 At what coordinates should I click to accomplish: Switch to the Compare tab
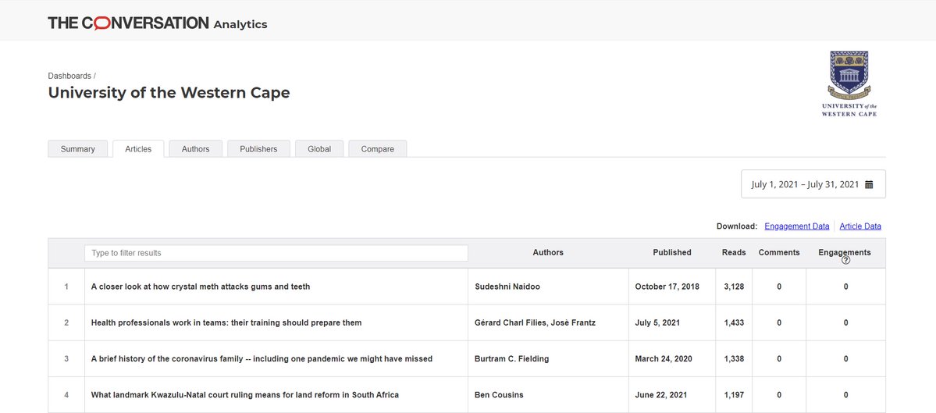click(x=377, y=148)
